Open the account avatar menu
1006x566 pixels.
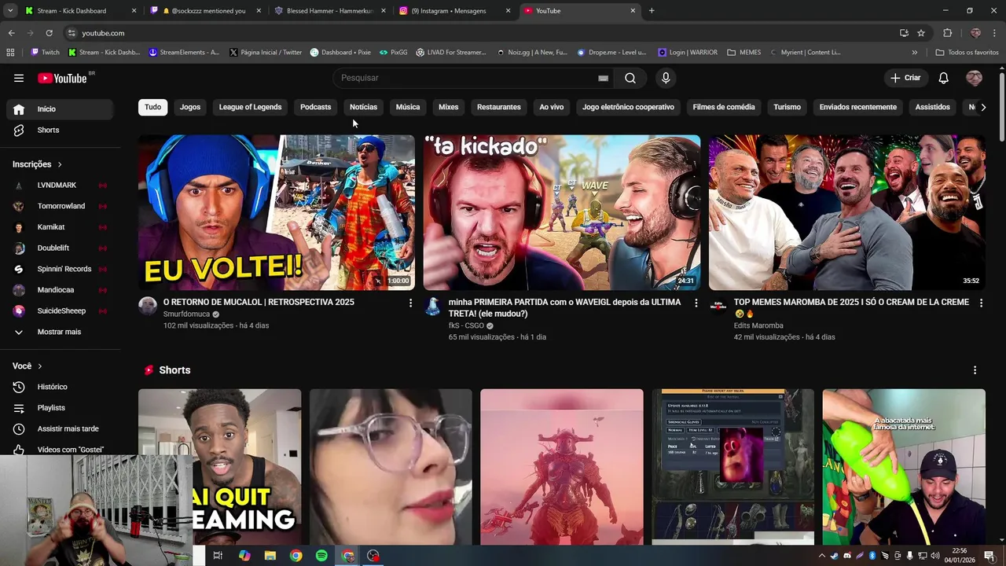click(x=974, y=78)
